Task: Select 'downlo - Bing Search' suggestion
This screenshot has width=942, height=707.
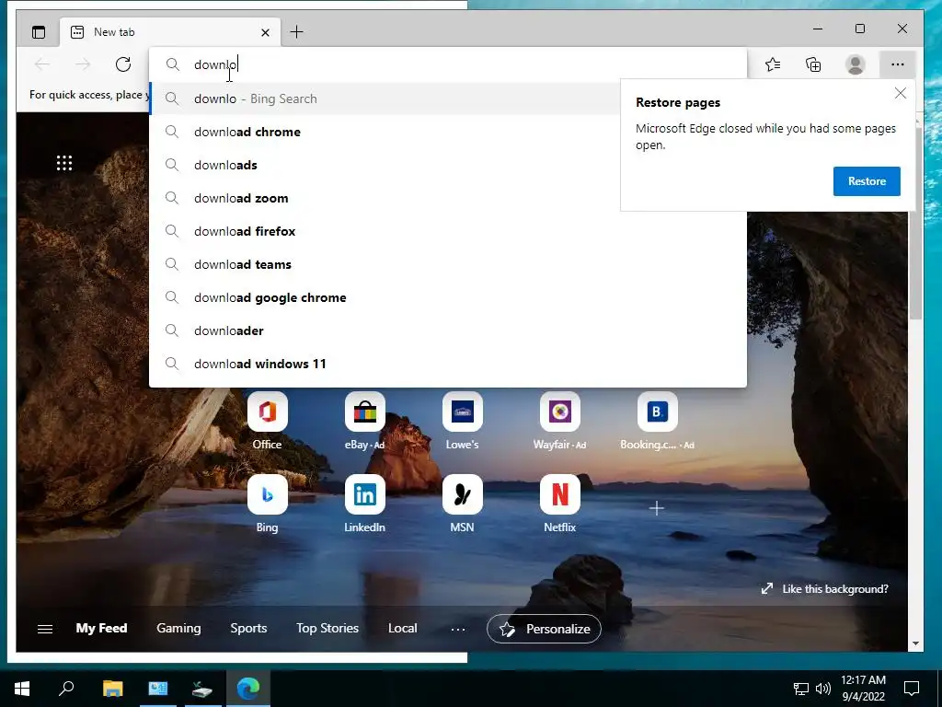Action: pyautogui.click(x=385, y=99)
